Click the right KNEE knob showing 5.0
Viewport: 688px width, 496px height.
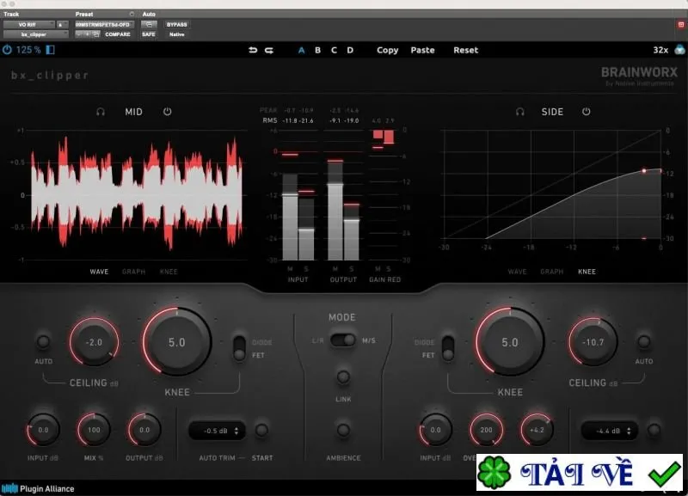[510, 342]
